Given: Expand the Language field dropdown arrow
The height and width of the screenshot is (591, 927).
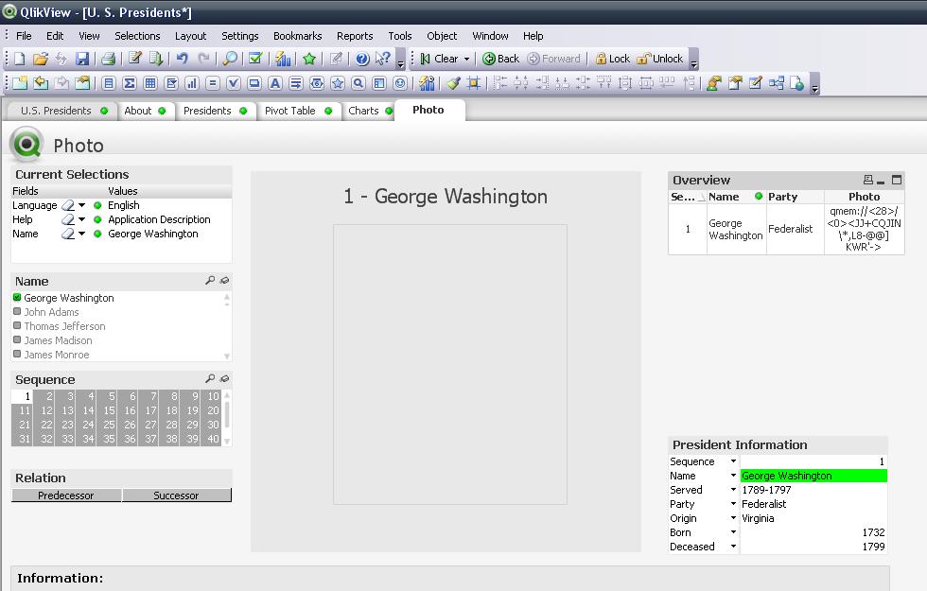Looking at the screenshot, I should [x=81, y=205].
